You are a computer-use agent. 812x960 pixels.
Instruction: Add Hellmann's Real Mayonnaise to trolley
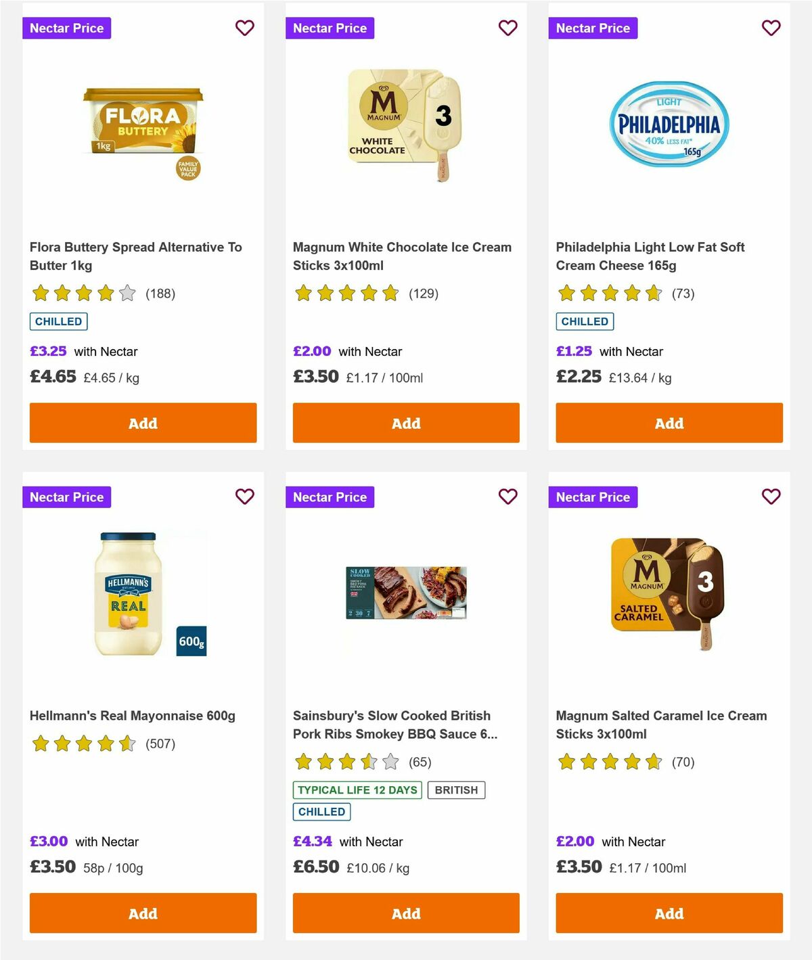tap(142, 913)
